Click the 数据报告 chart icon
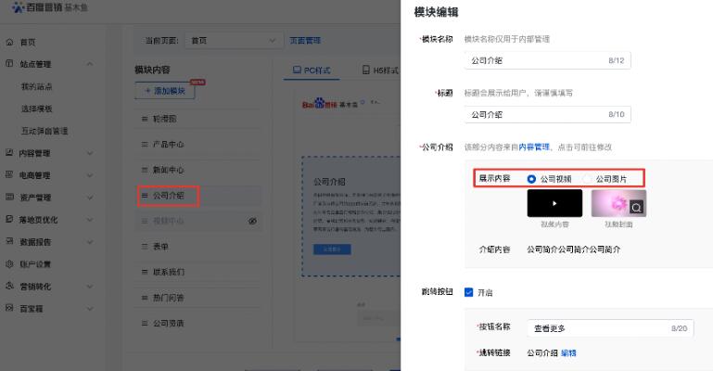 9,242
